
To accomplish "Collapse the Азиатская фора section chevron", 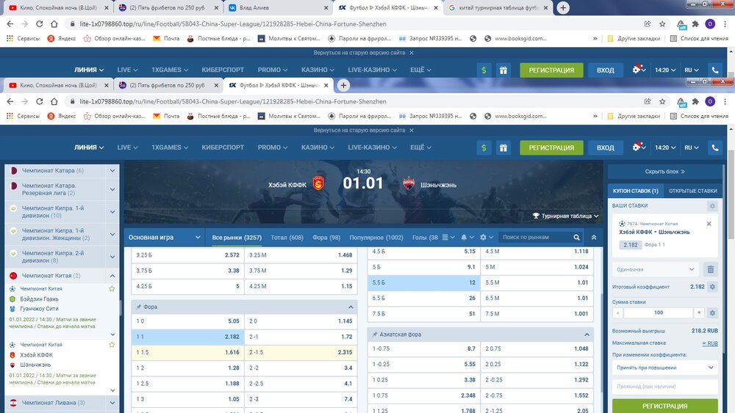I will (x=587, y=335).
